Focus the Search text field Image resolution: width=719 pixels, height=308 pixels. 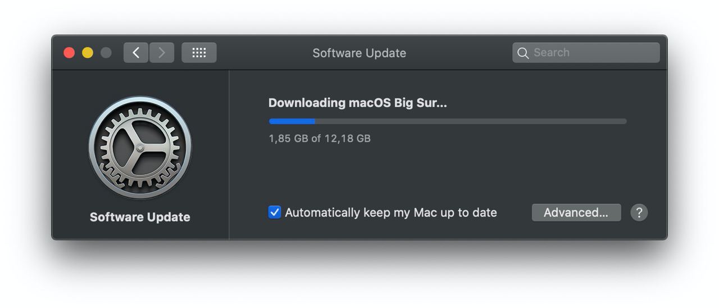(586, 53)
